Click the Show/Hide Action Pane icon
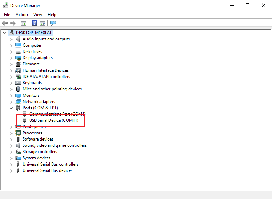The image size is (272, 199). pos(42,23)
